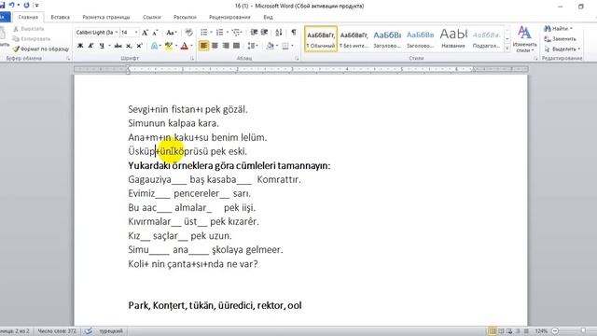Click the numbered list icon

(x=220, y=33)
